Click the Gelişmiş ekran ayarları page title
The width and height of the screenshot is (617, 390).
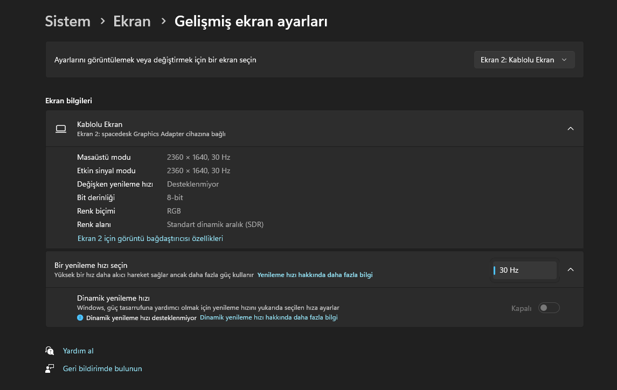[x=251, y=21]
